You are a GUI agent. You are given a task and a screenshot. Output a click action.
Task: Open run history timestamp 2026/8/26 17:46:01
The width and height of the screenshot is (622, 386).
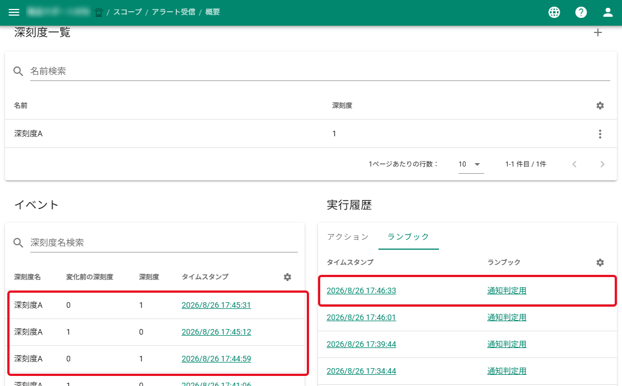(x=361, y=317)
